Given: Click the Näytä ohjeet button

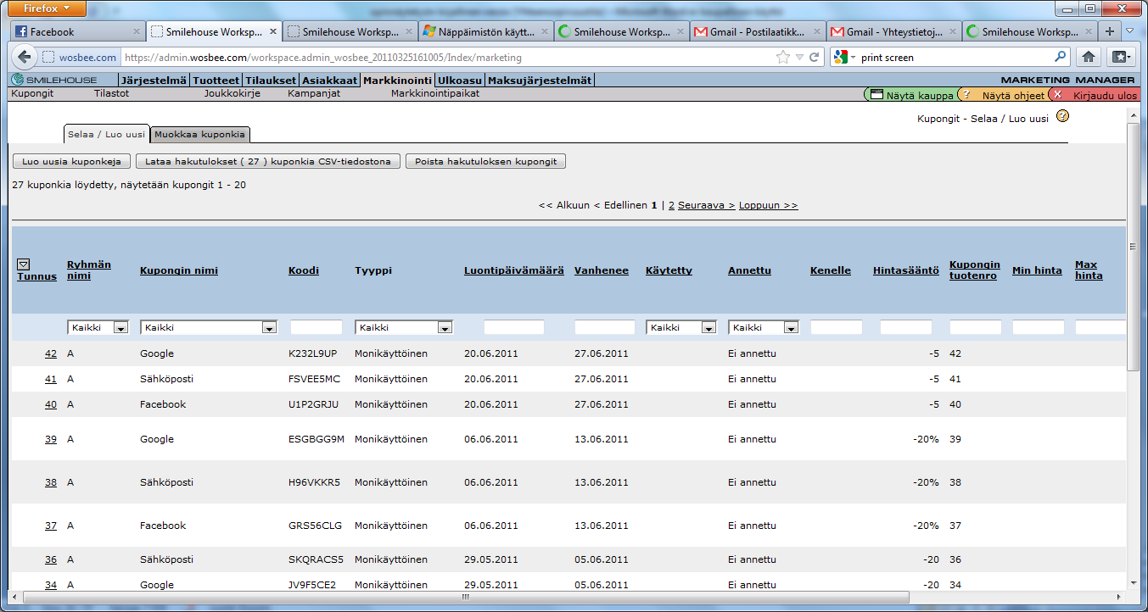Looking at the screenshot, I should tap(1003, 95).
